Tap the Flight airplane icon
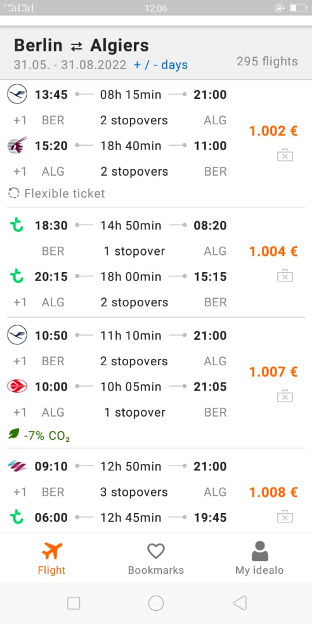The image size is (312, 624). click(52, 551)
